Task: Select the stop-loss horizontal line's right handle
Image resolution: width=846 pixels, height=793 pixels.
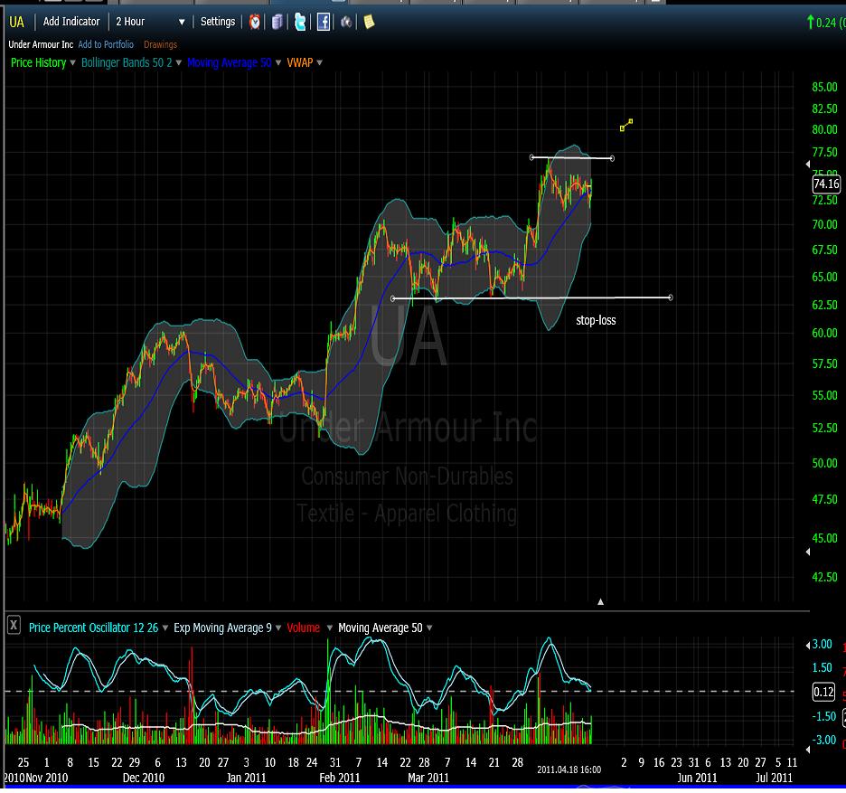Action: point(671,297)
